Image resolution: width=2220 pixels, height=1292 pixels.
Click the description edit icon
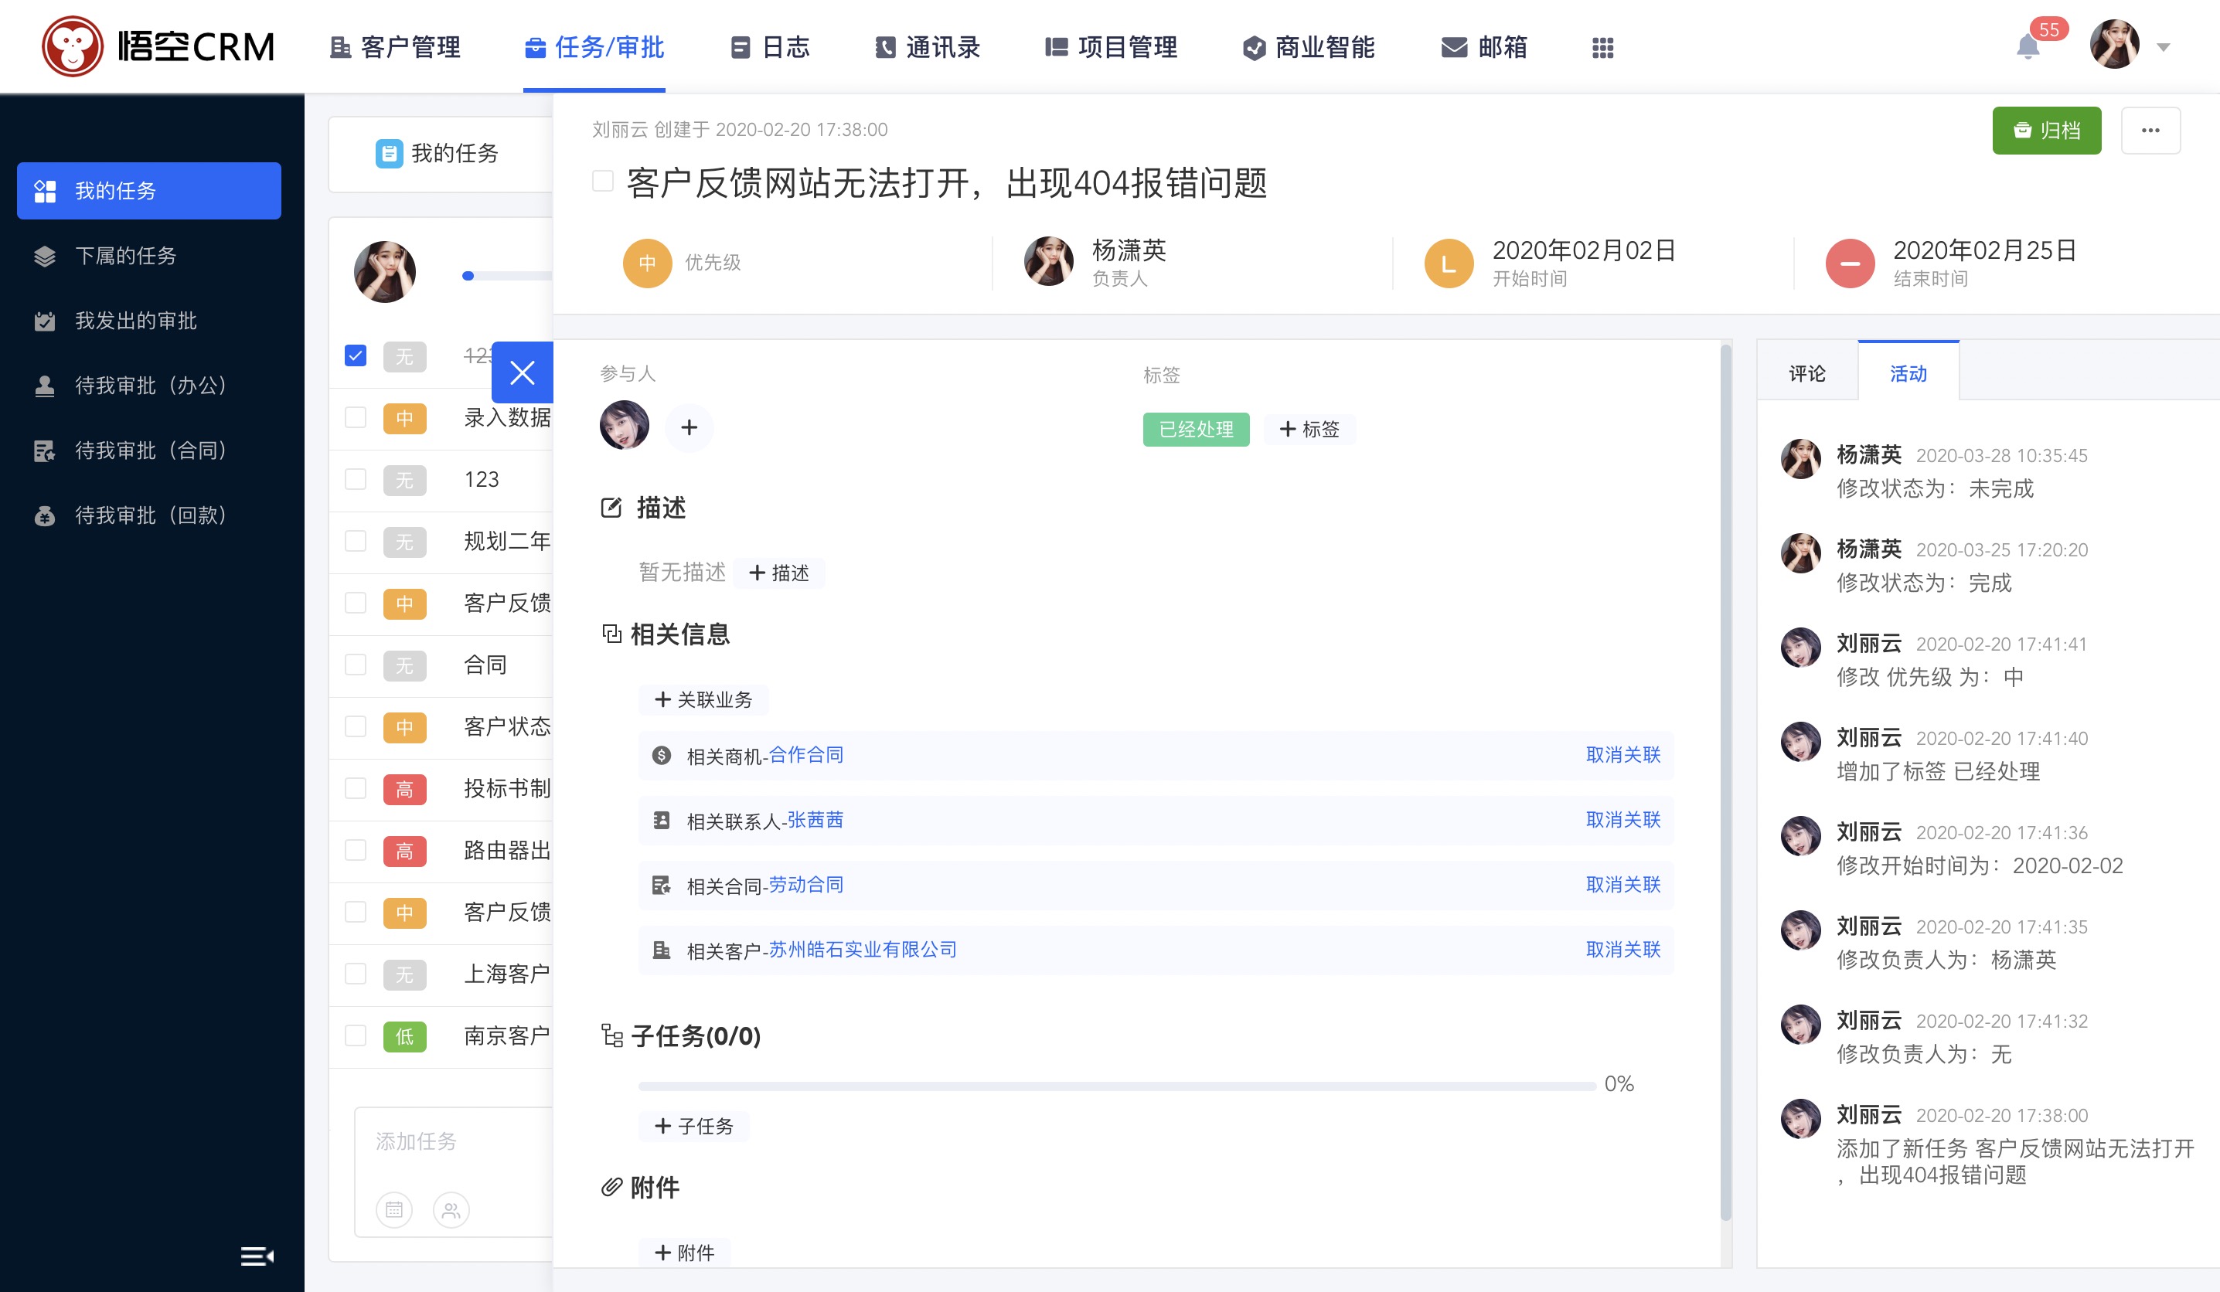coord(611,508)
